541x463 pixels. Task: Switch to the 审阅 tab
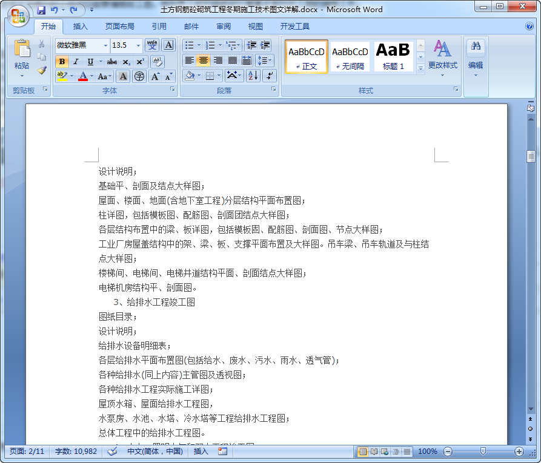tap(224, 26)
